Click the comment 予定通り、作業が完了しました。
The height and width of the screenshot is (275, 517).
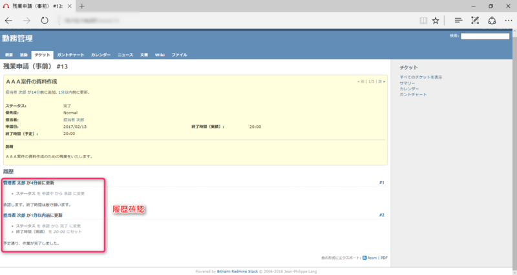(x=31, y=243)
